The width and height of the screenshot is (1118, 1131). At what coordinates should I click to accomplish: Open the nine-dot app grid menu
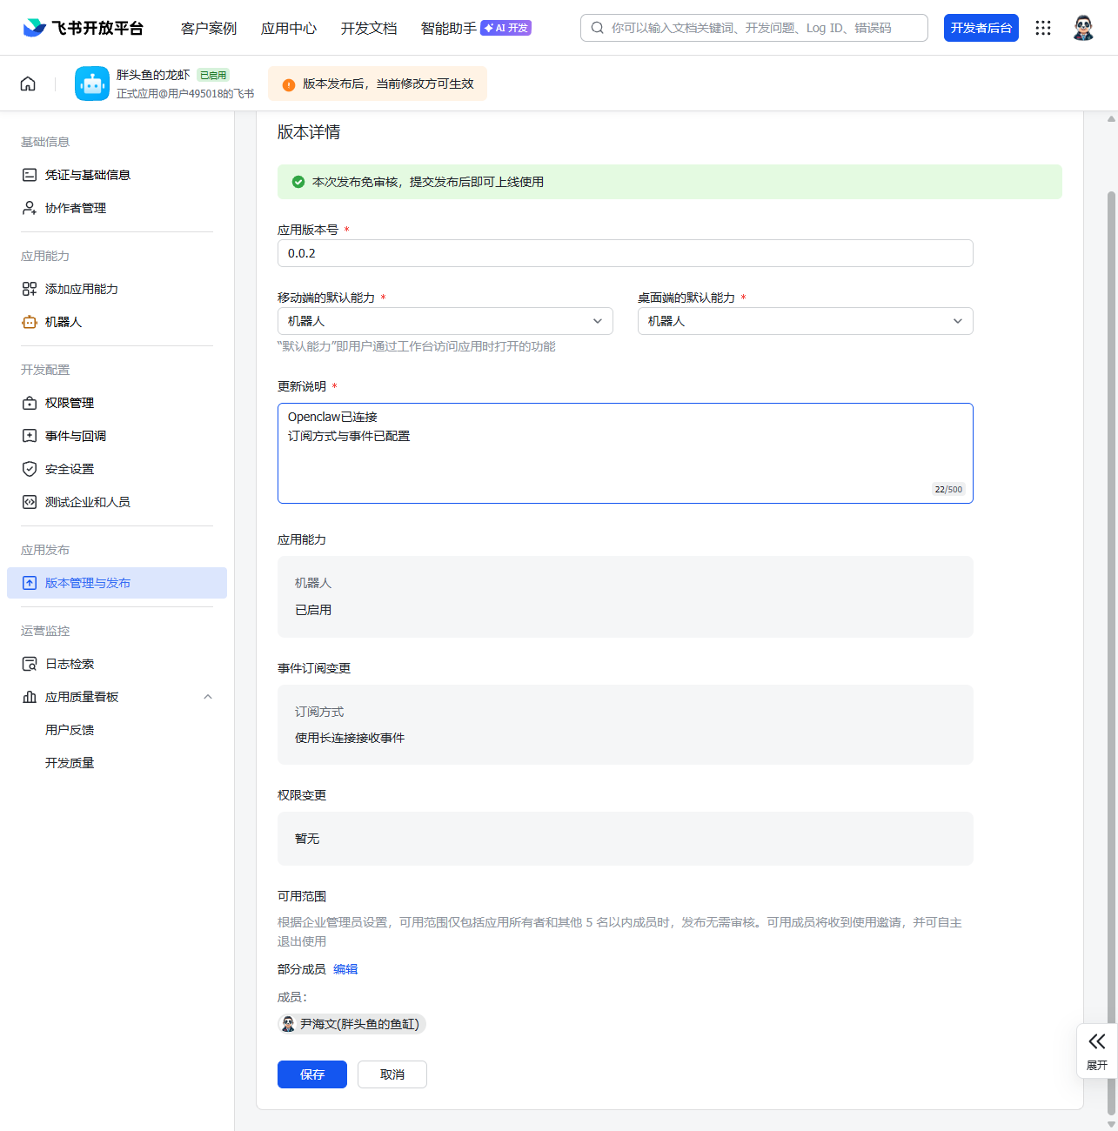1043,28
